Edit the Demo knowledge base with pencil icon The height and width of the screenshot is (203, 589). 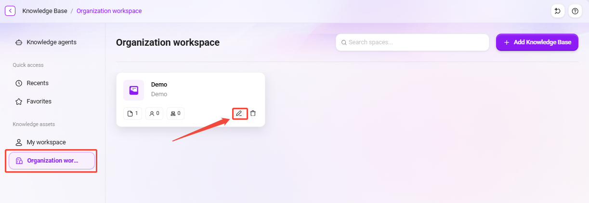pos(239,114)
